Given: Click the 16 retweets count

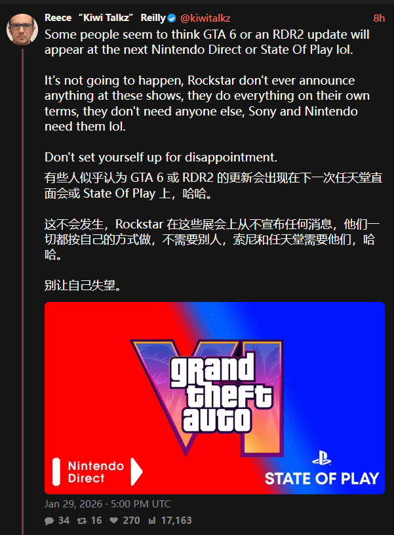Looking at the screenshot, I should tap(96, 521).
